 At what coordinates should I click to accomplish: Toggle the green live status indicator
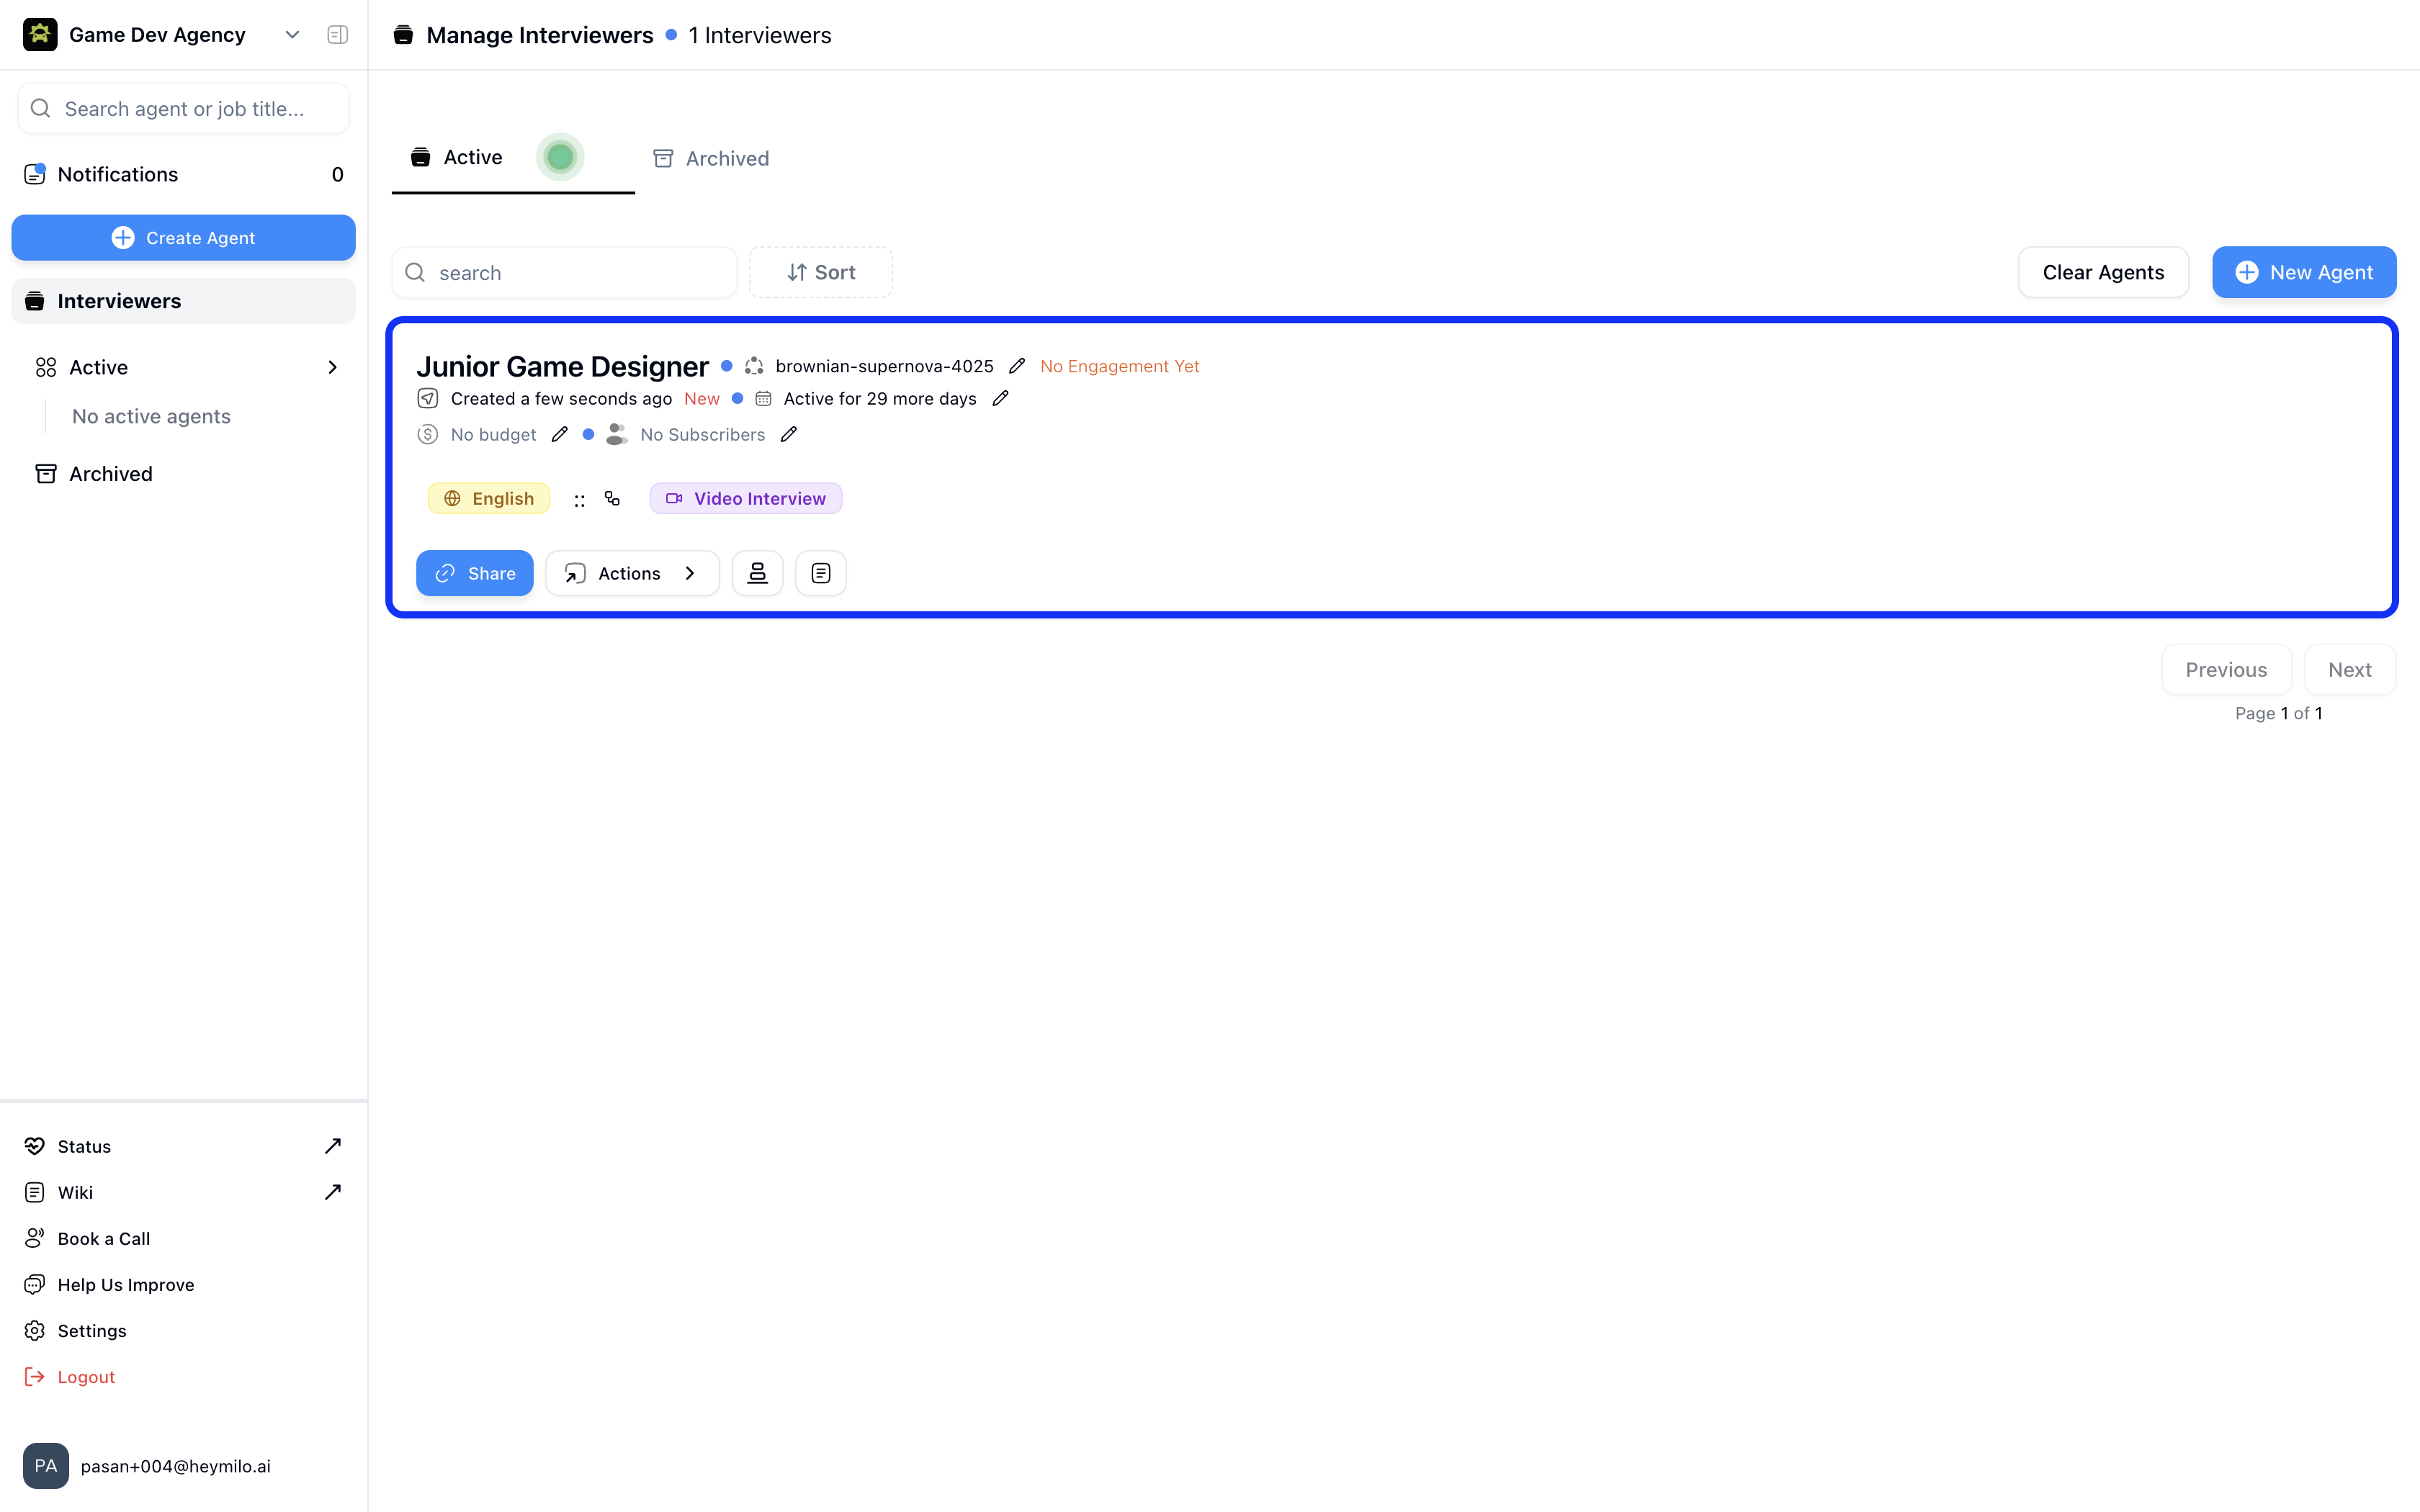tap(560, 157)
